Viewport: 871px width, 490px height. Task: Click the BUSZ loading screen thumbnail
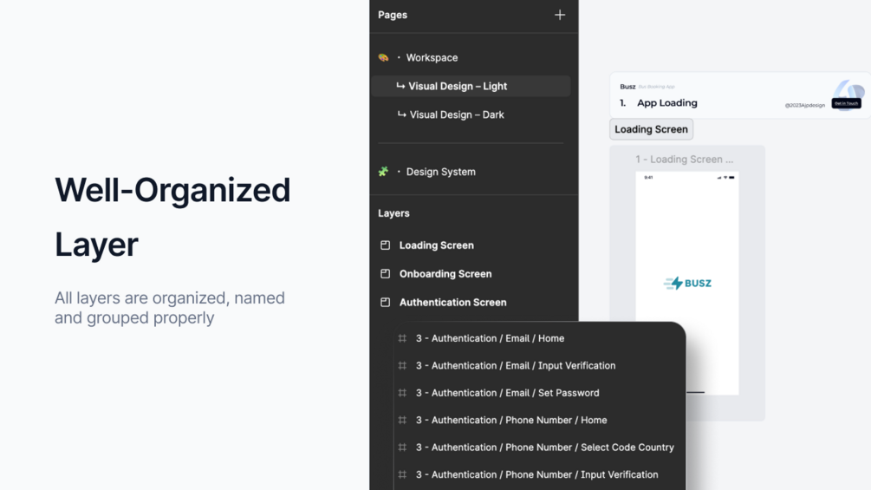[x=687, y=283]
